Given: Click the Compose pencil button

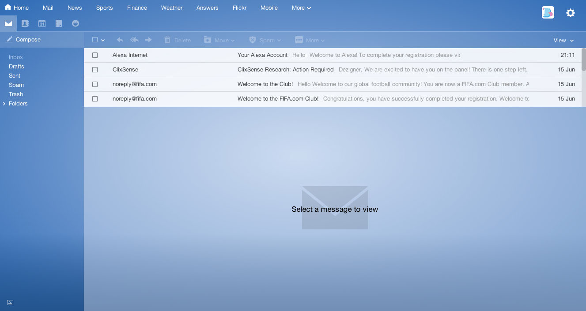Looking at the screenshot, I should coord(23,39).
